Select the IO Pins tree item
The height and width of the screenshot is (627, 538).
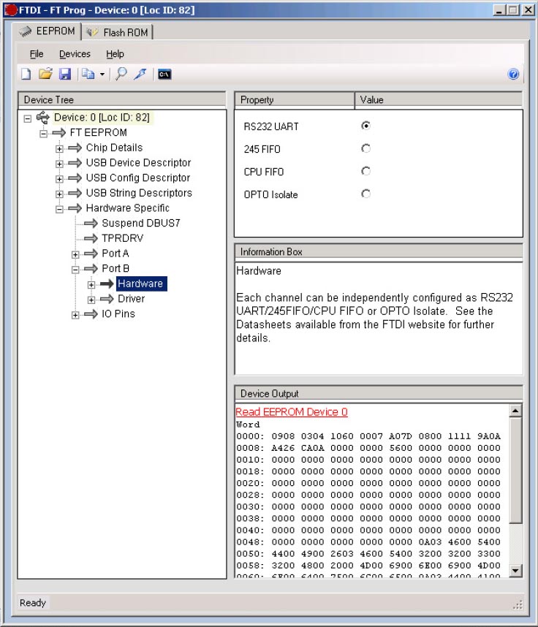tap(118, 314)
